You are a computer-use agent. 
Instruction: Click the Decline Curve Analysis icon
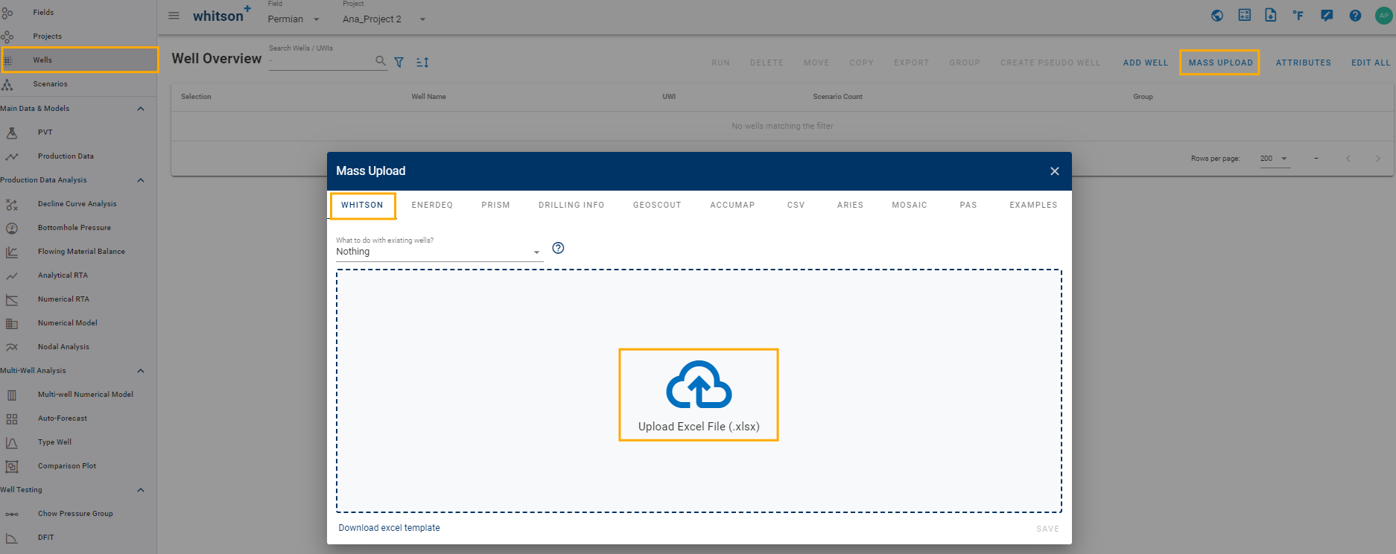point(12,204)
